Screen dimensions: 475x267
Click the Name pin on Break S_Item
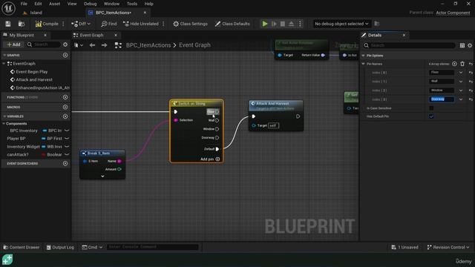pos(119,161)
